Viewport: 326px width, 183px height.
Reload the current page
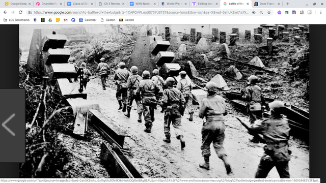[x=20, y=12]
